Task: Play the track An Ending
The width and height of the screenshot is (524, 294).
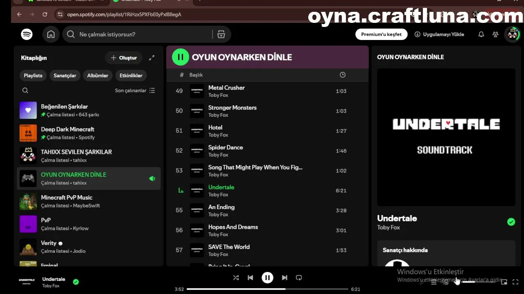Action: click(x=267, y=210)
